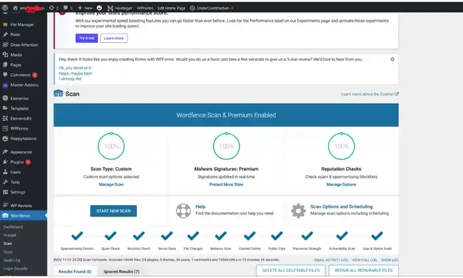Image resolution: width=463 pixels, height=278 pixels.
Task: Click 'Nope, maybe later' link
Action: pyautogui.click(x=75, y=73)
